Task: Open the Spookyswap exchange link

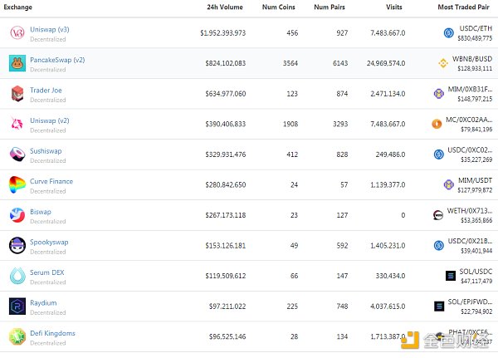Action: [49, 242]
